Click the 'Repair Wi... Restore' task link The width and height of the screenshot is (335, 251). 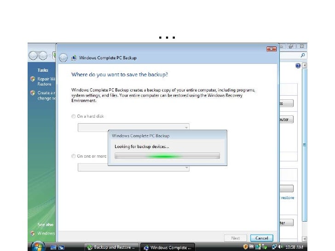tap(46, 81)
